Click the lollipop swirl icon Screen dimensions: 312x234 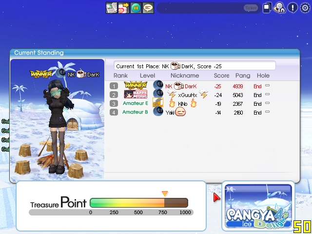coord(279,8)
